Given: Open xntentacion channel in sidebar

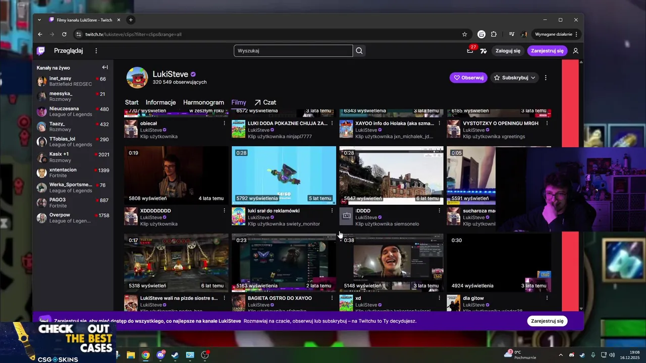Looking at the screenshot, I should click(x=74, y=172).
